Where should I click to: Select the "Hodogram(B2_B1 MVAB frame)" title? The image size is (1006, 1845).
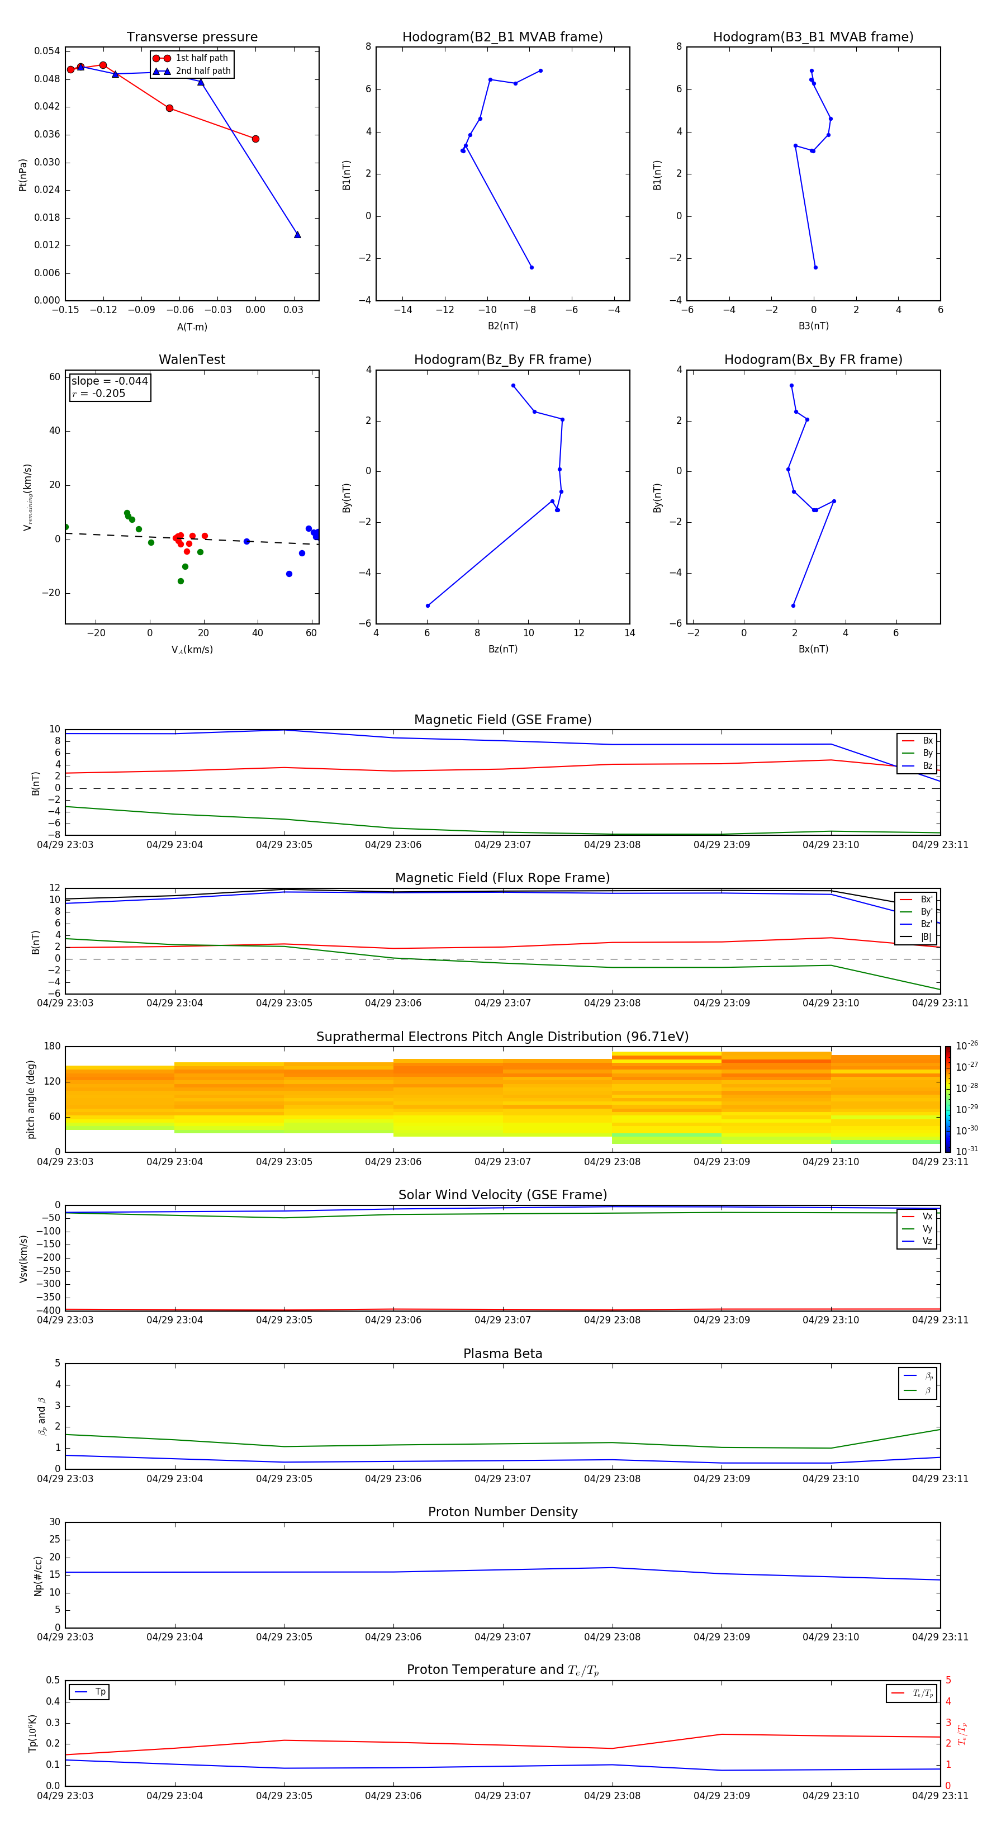click(502, 37)
